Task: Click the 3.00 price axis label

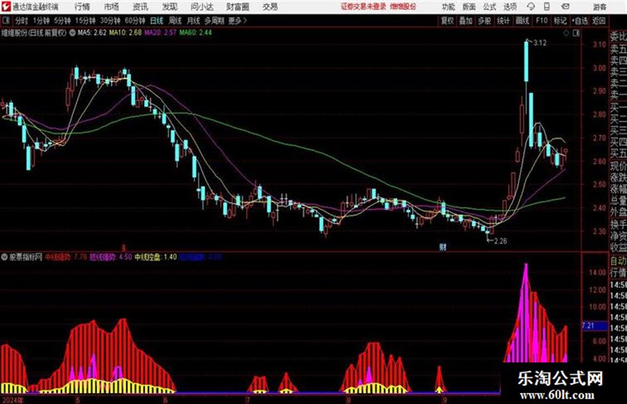Action: pyautogui.click(x=599, y=68)
